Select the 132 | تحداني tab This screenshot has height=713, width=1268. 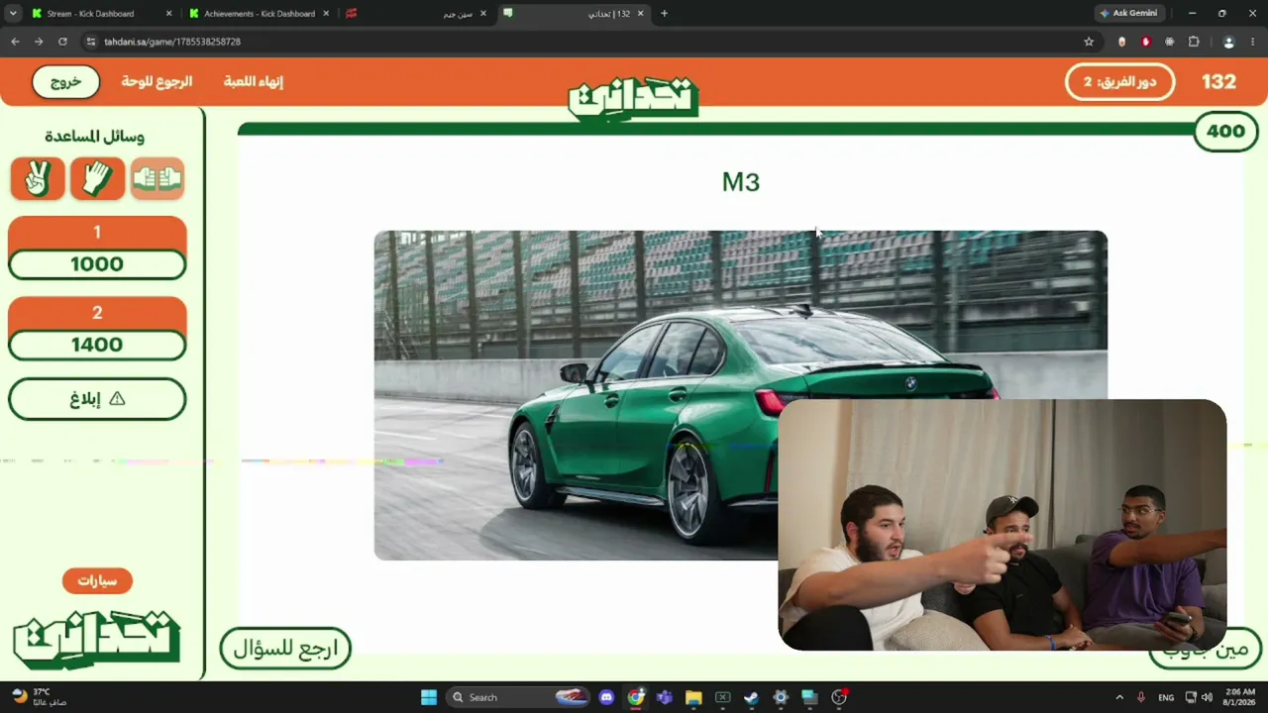click(575, 13)
